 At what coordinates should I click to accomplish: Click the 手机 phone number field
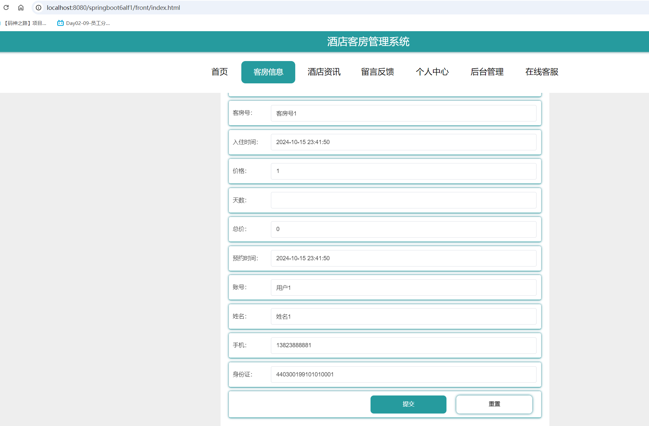tap(404, 345)
